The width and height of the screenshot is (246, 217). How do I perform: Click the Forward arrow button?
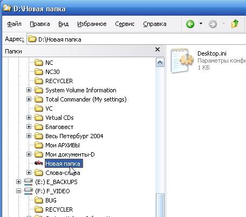tap(213, 24)
